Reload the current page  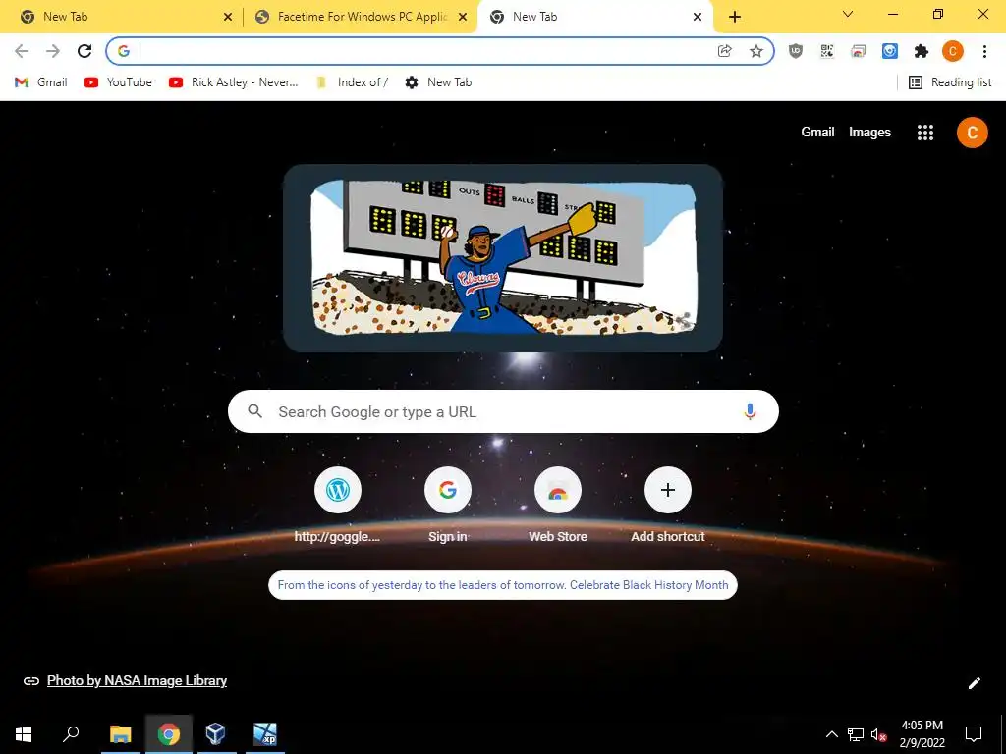pyautogui.click(x=84, y=51)
